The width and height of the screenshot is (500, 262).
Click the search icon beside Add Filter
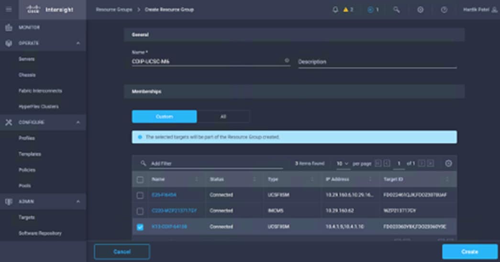[x=143, y=163]
